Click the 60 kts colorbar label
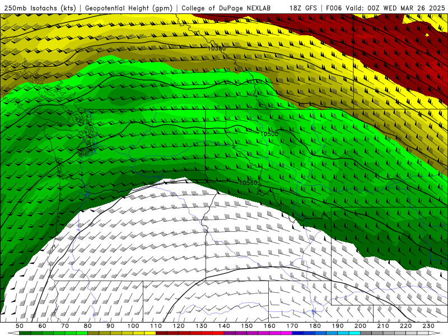The image size is (448, 336). pyautogui.click(x=43, y=326)
